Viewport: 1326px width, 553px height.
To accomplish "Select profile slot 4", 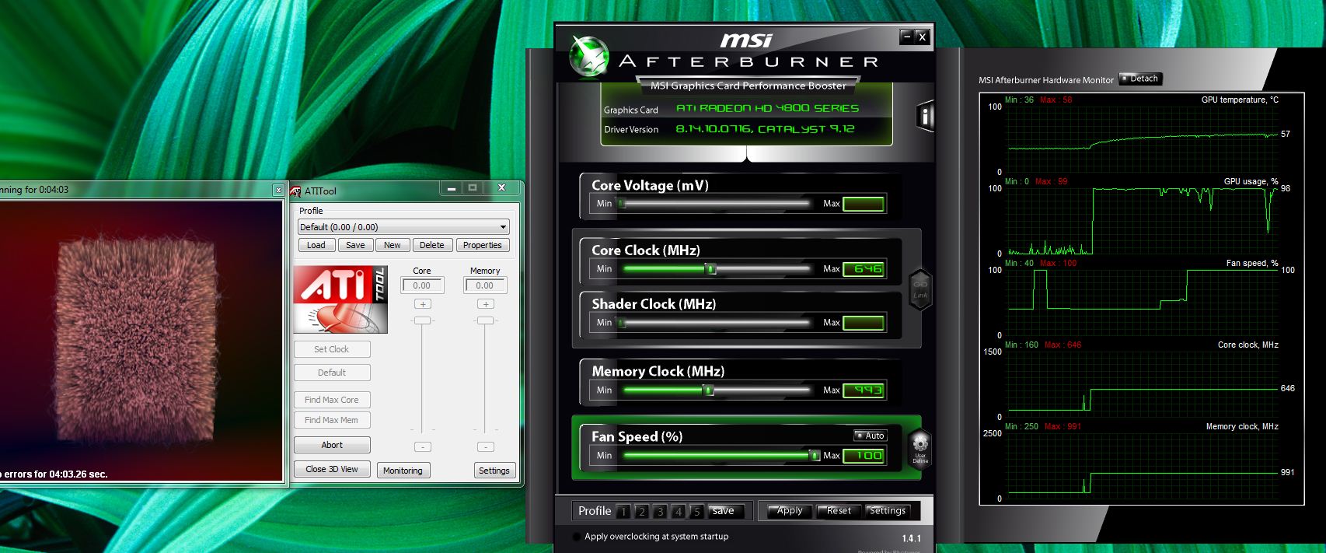I will (678, 512).
